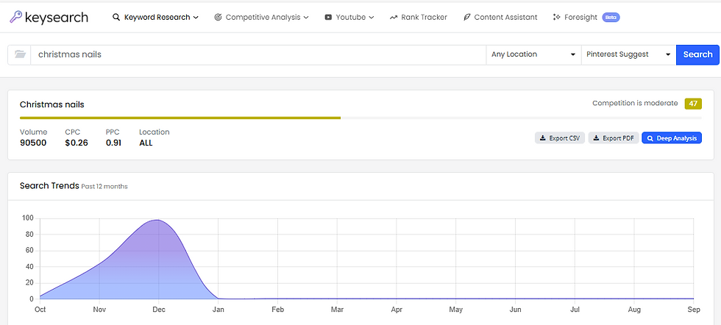Click the Rank Tracker chart icon
The image size is (721, 325).
394,17
